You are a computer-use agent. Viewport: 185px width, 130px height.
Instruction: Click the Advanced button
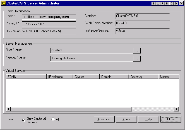coord(104,119)
